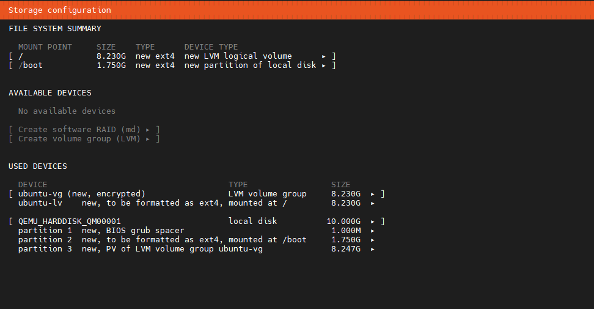Click the No available devices text
594x309 pixels.
pos(67,111)
